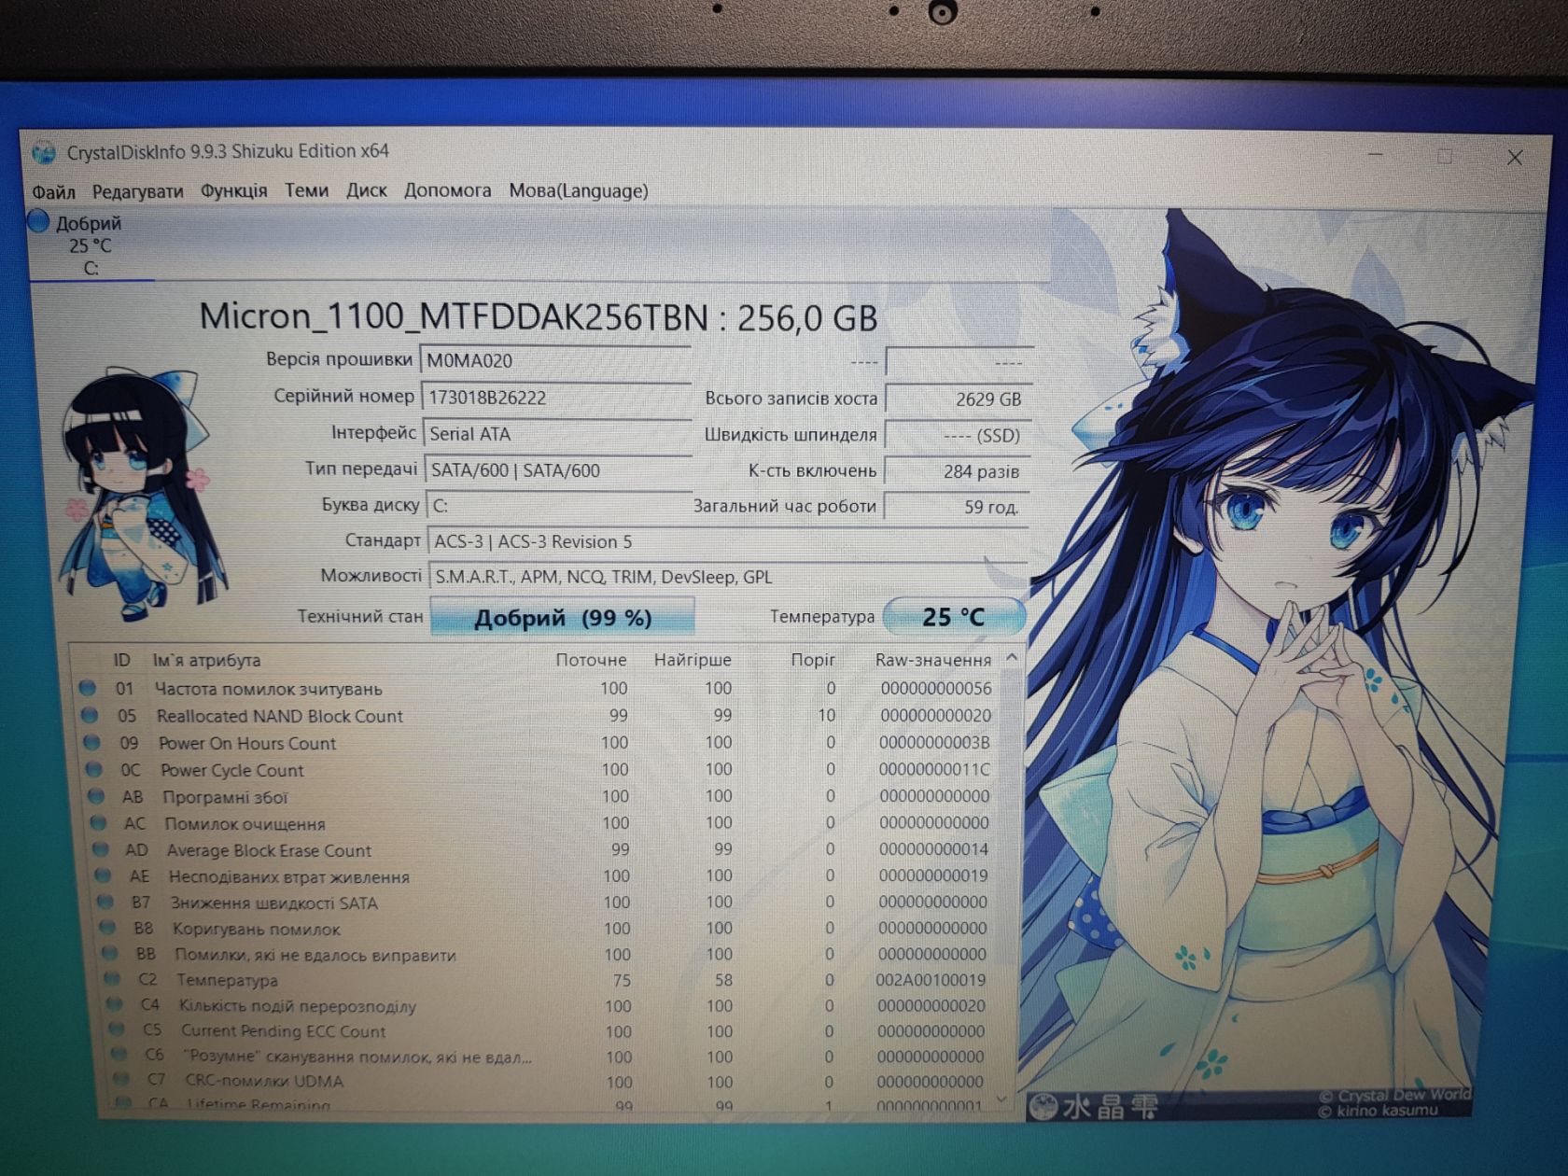This screenshot has height=1176, width=1568.
Task: Open the Мова(Language) menu
Action: tap(578, 190)
